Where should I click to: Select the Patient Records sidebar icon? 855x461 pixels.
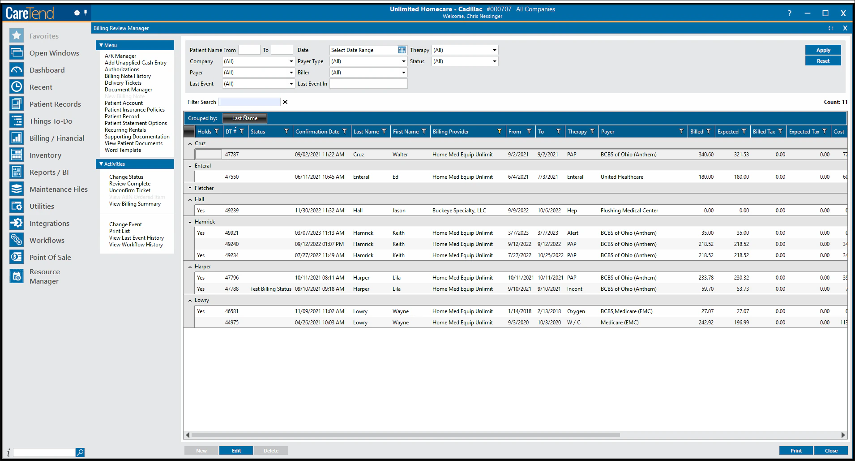pos(17,103)
